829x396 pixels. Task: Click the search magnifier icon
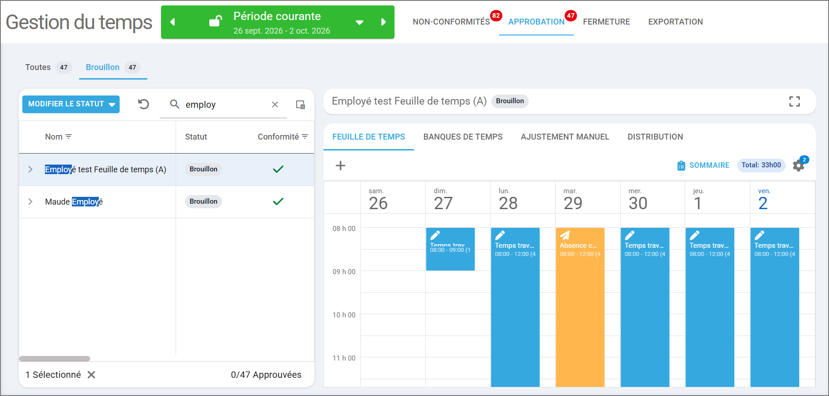tap(175, 104)
